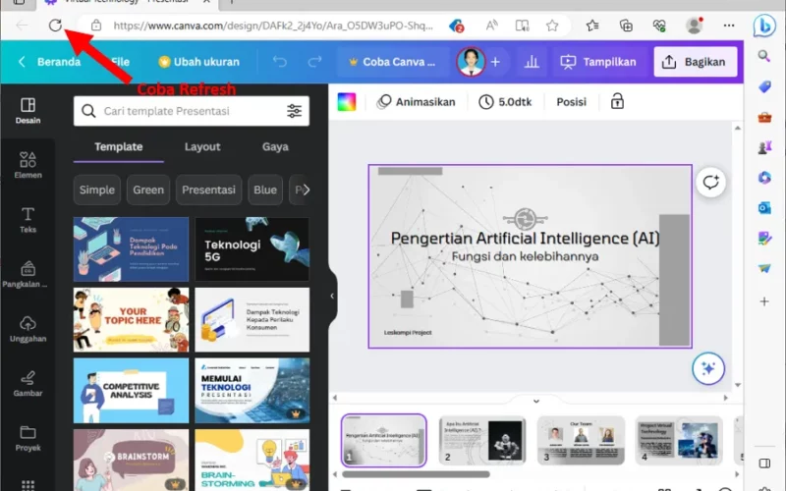Open the Unggahan uploads panel

(x=28, y=329)
